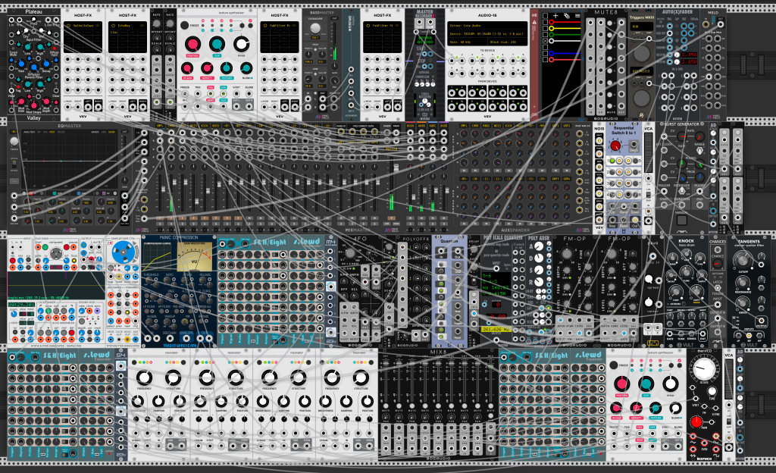
Task: Click the teal Size knob on the top-row texture synthesizer
Action: click(217, 45)
